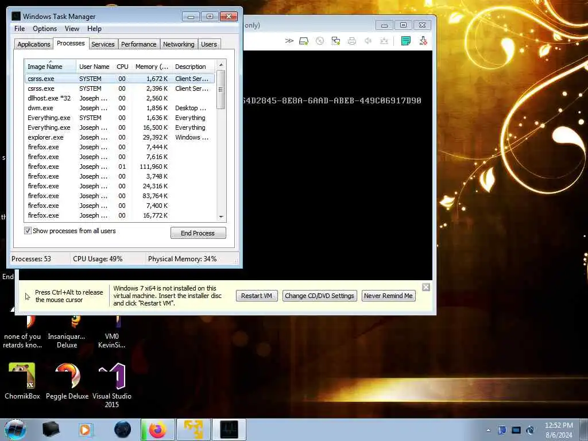Toggle 'Show processes from all users' checkbox
Screen dimensions: 588x441
[28, 231]
